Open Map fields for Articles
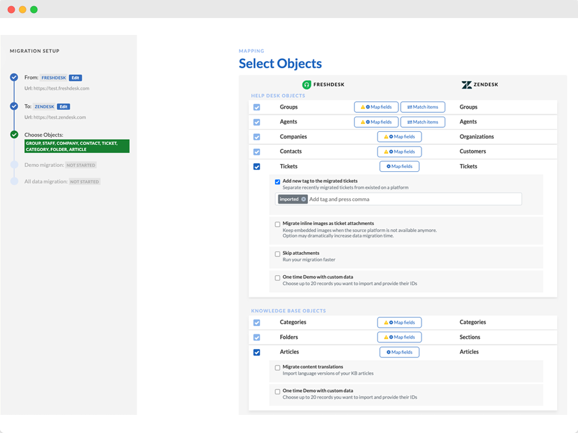This screenshot has height=433, width=578. click(x=399, y=352)
